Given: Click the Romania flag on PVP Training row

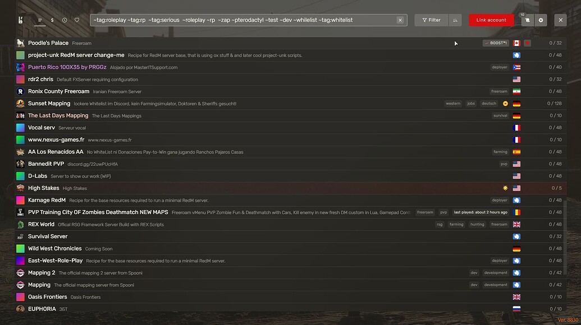Looking at the screenshot, I should [516, 212].
